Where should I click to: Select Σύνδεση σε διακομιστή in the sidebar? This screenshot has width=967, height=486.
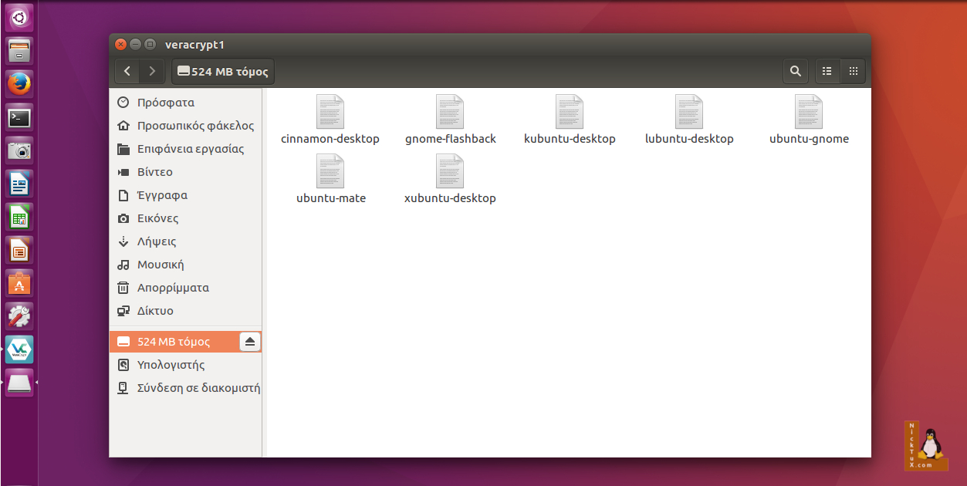[198, 388]
